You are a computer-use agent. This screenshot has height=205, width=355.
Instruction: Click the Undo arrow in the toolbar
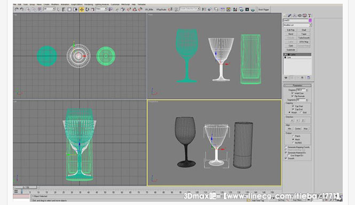pyautogui.click(x=17, y=10)
